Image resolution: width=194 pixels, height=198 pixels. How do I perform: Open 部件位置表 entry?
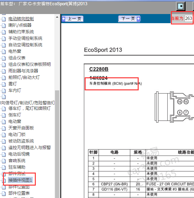pos(19,193)
